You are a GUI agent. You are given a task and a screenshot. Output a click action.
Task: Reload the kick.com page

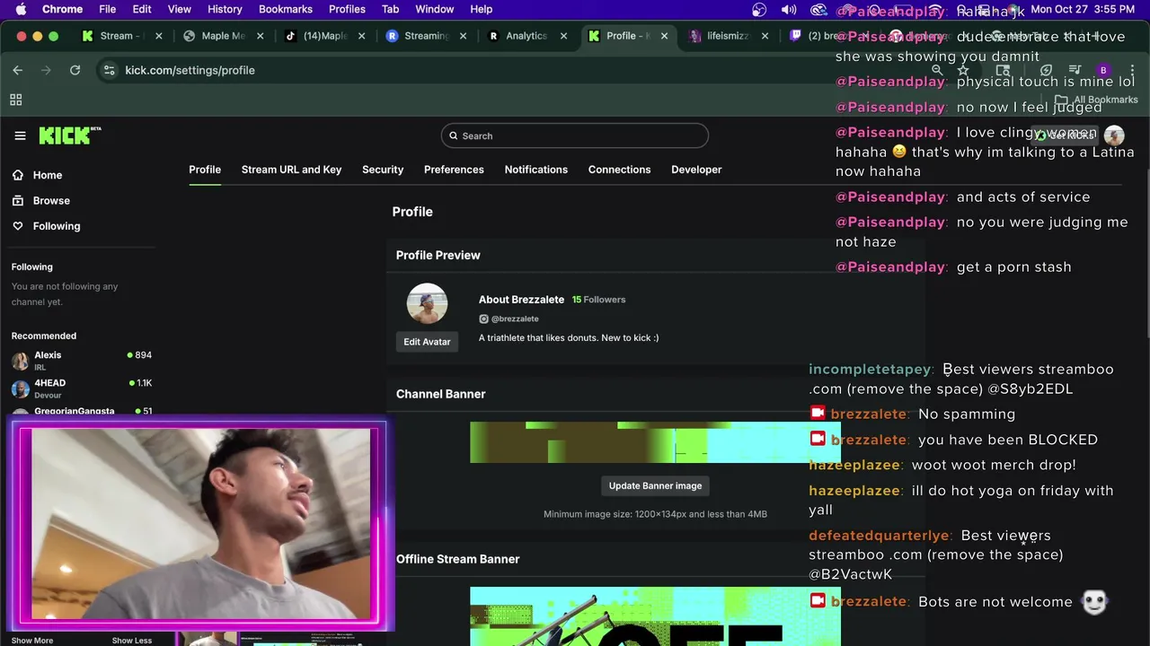click(x=75, y=70)
